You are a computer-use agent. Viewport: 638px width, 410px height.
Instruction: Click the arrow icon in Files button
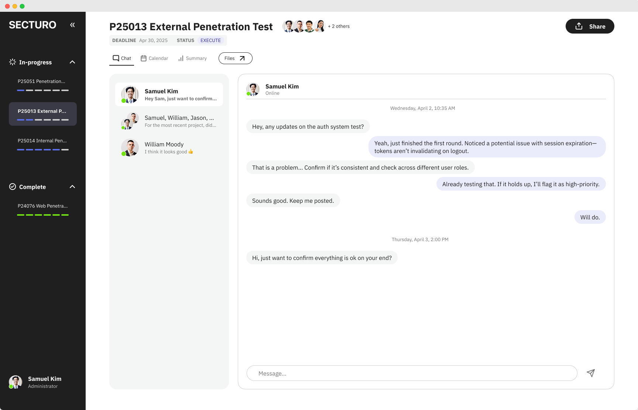tap(242, 58)
